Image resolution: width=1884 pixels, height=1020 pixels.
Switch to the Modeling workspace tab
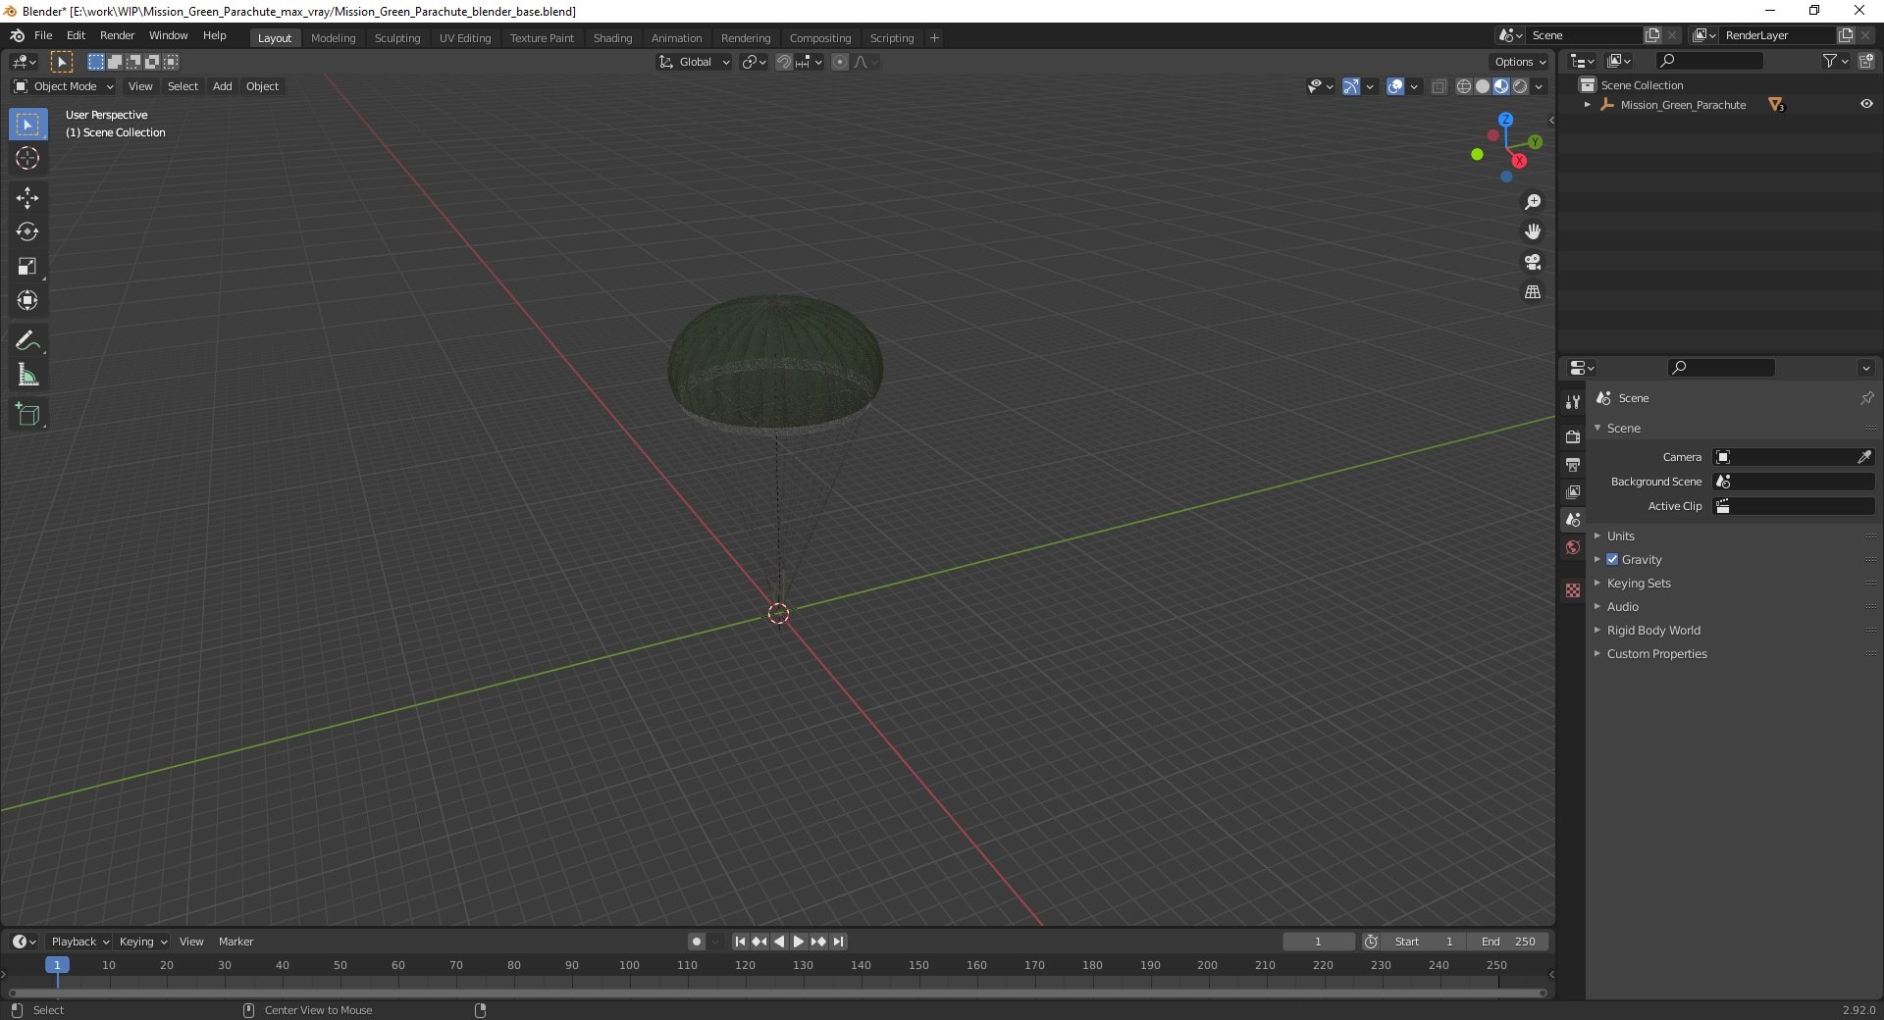[x=333, y=38]
